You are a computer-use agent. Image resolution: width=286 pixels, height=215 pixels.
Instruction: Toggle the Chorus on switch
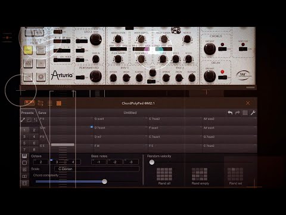point(222,49)
